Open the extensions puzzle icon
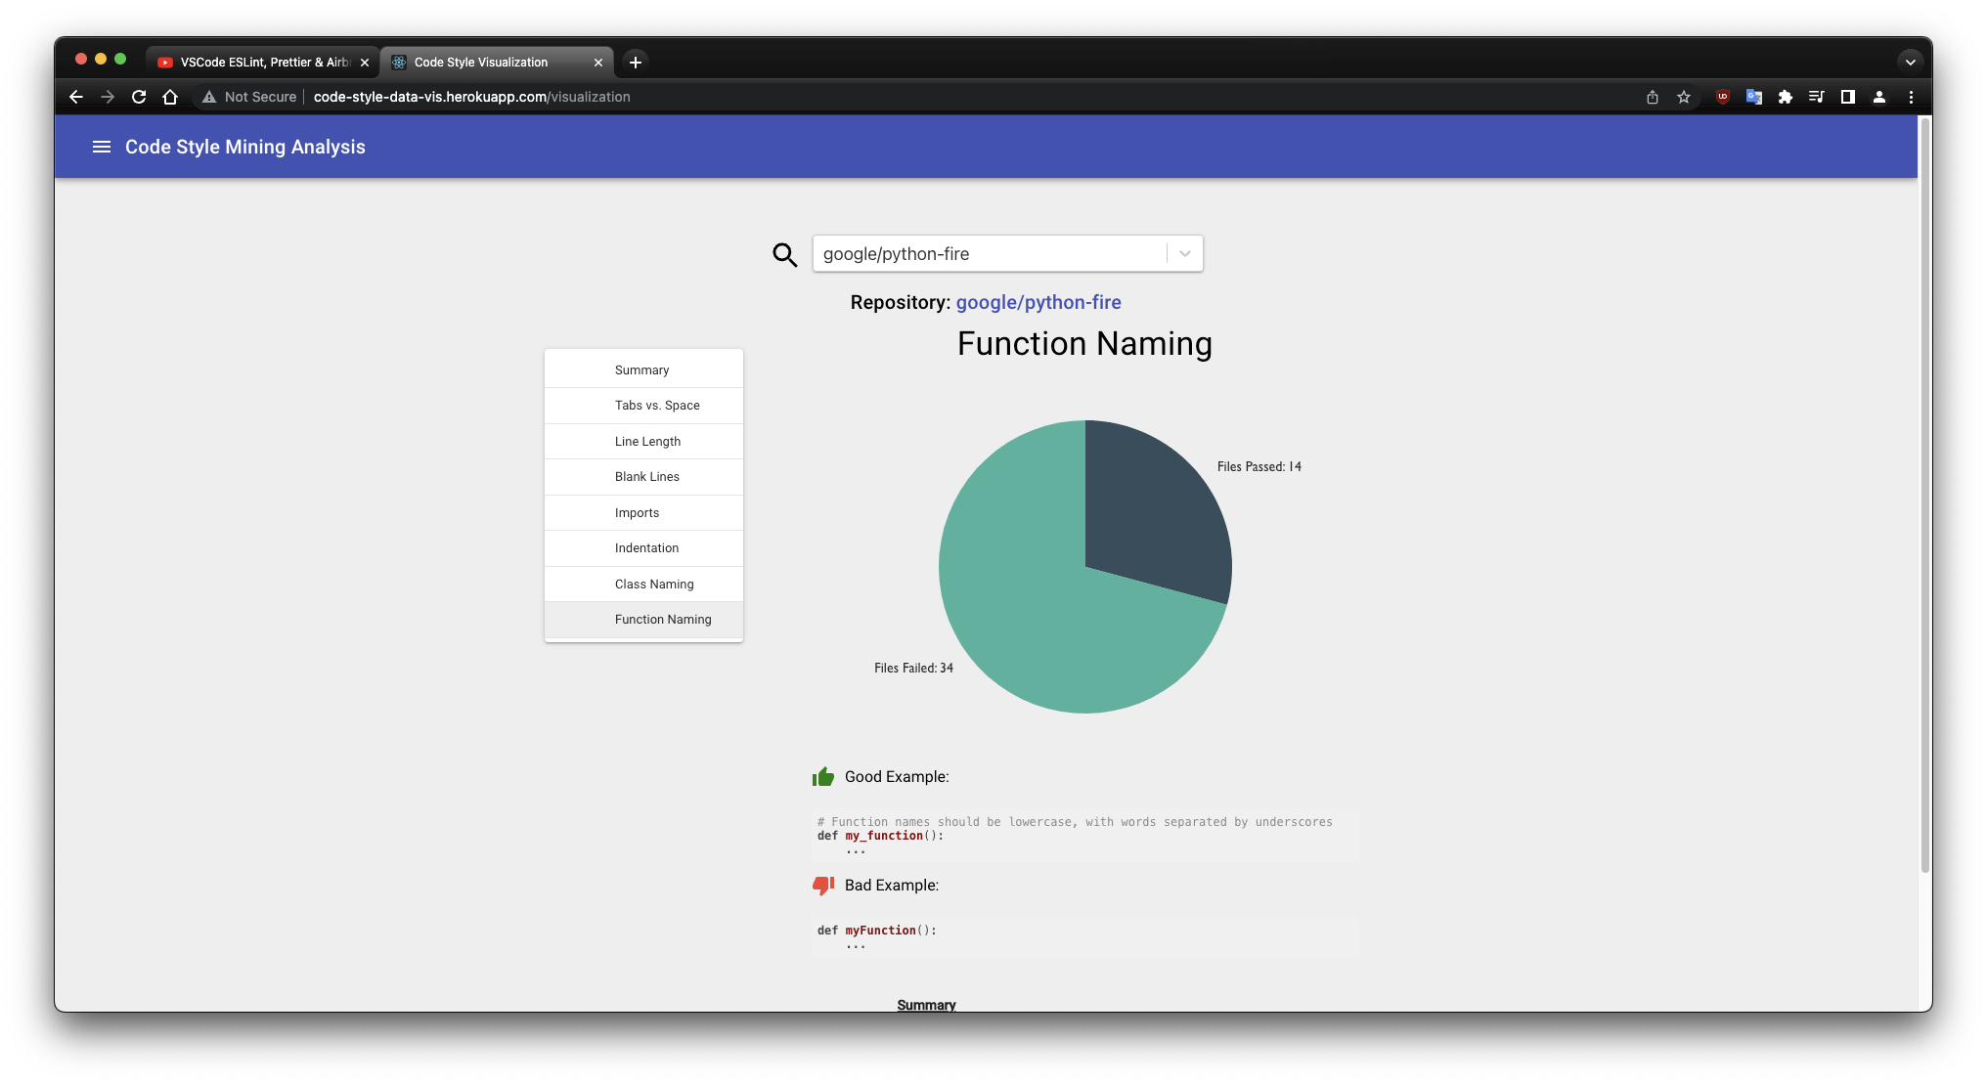1987x1084 pixels. pyautogui.click(x=1785, y=97)
